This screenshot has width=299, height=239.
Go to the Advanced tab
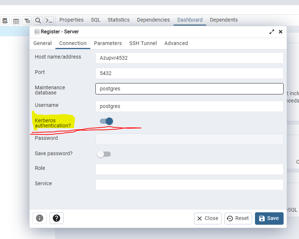click(176, 43)
